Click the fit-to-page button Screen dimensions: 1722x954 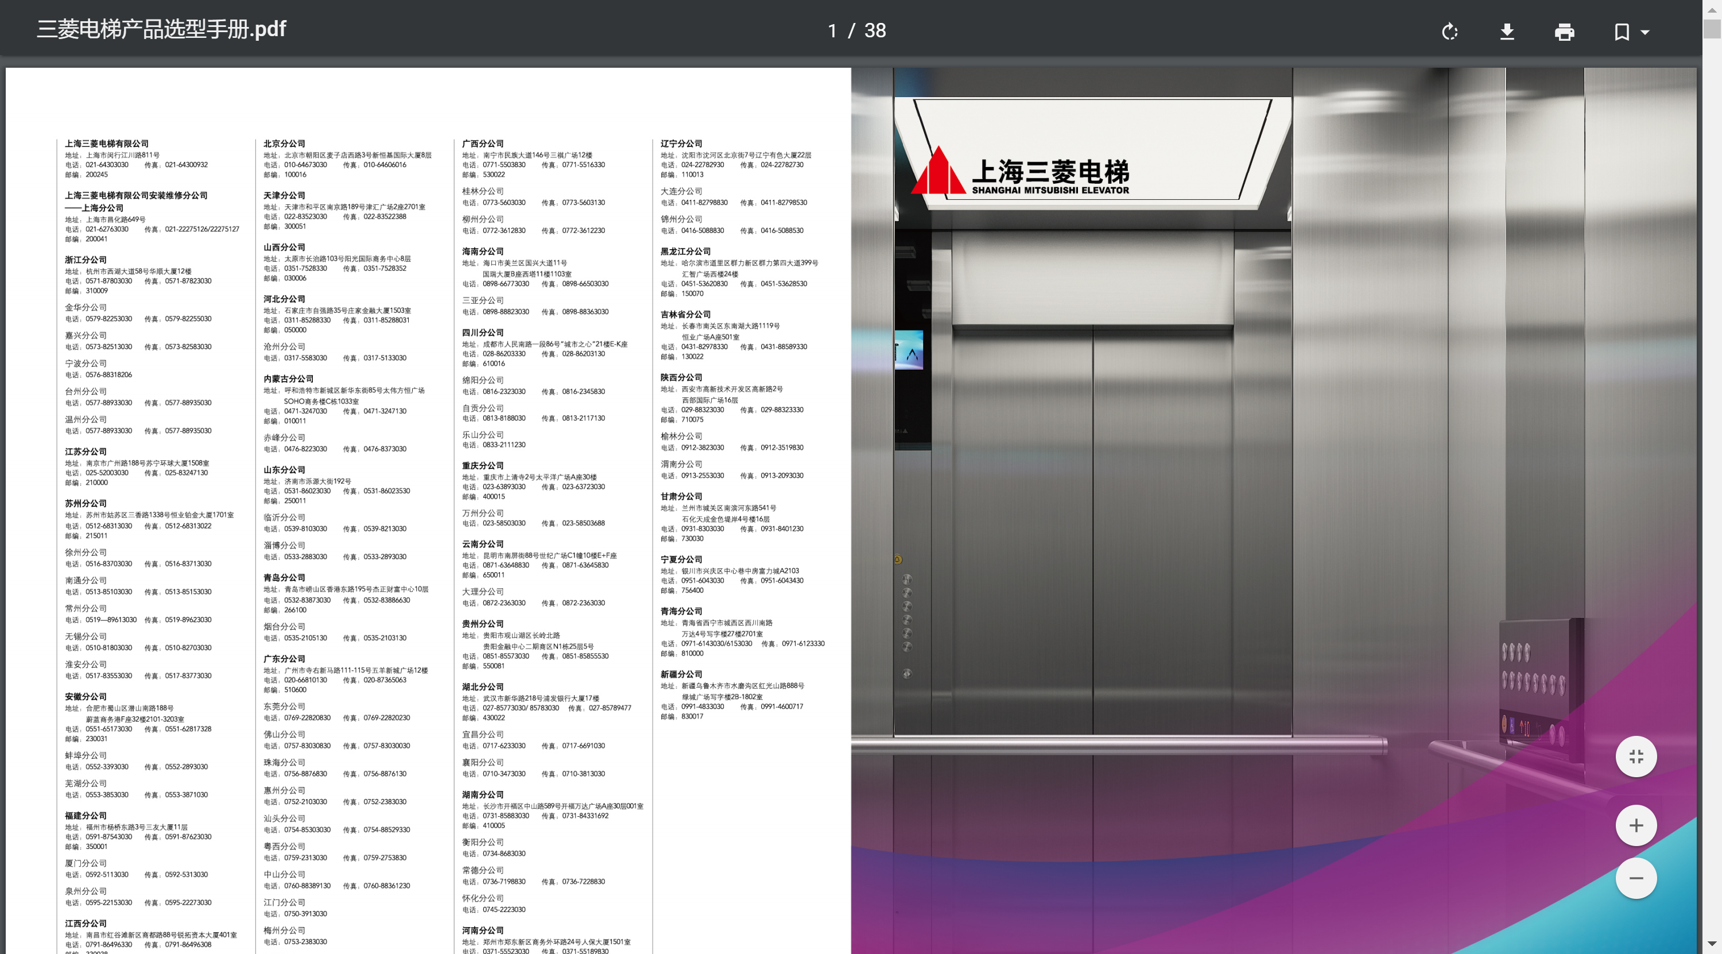pyautogui.click(x=1636, y=756)
